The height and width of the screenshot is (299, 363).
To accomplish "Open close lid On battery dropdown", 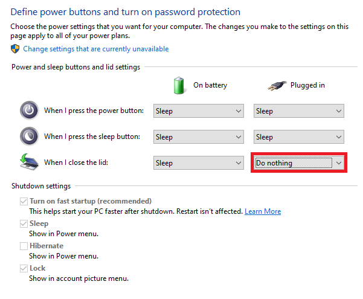I will click(x=198, y=163).
